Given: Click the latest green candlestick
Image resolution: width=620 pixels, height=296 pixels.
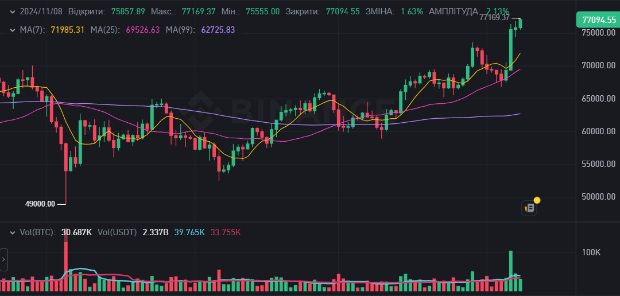Looking at the screenshot, I should point(520,24).
